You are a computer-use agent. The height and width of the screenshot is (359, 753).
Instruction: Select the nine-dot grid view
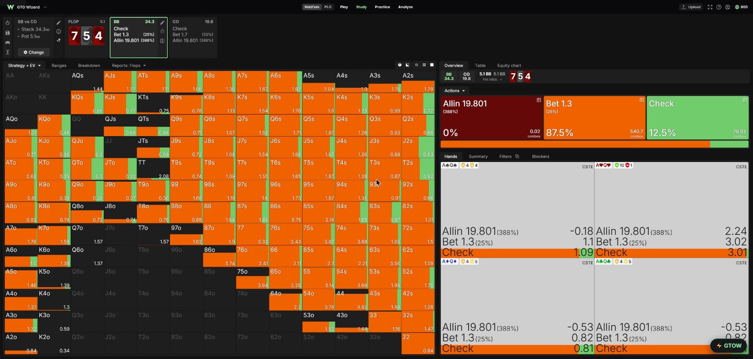coord(424,65)
